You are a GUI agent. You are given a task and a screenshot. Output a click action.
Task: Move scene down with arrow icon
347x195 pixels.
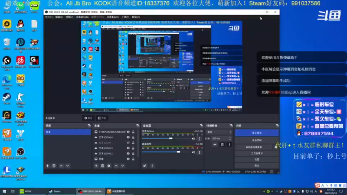68,166
